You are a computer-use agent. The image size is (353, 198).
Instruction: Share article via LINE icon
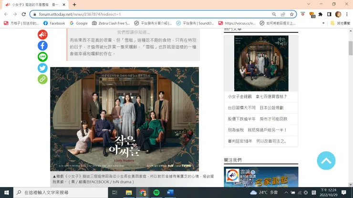(42, 57)
